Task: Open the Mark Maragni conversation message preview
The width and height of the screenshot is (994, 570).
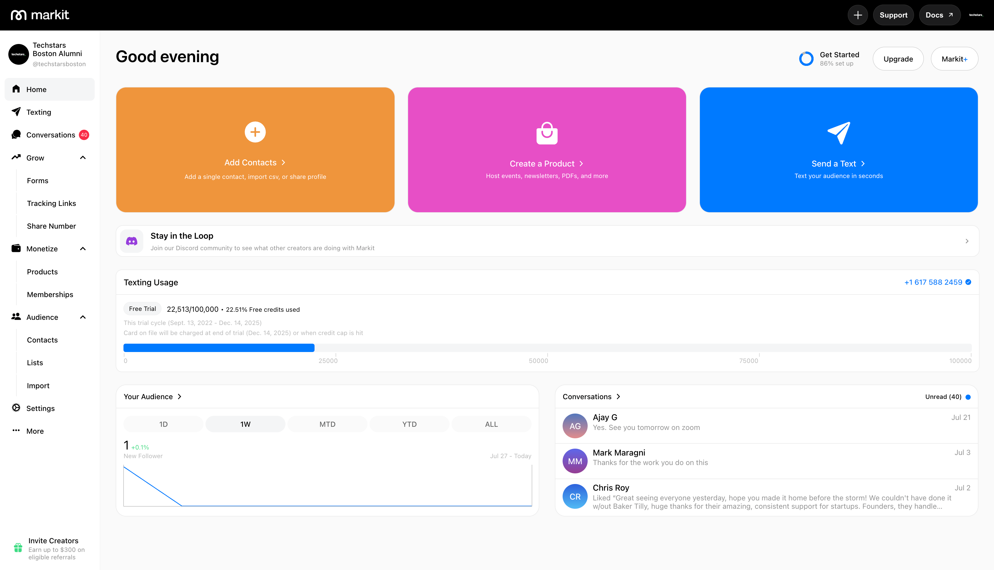Action: (650, 463)
